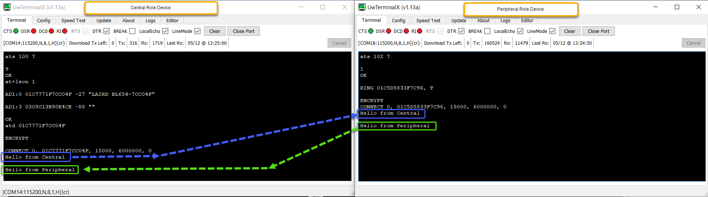Click Rx count 1719 in Central window
The image size is (708, 197).
pos(157,43)
